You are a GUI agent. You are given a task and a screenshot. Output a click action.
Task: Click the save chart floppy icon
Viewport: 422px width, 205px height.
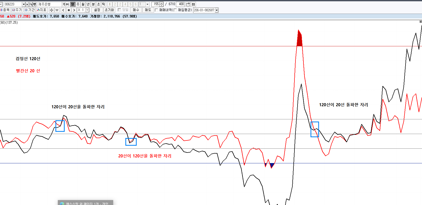coord(194,4)
